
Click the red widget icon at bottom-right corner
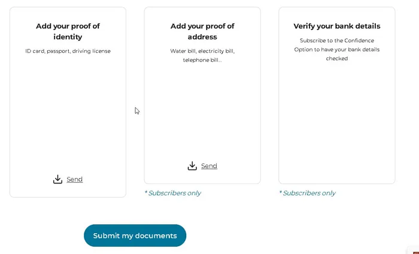click(x=416, y=251)
